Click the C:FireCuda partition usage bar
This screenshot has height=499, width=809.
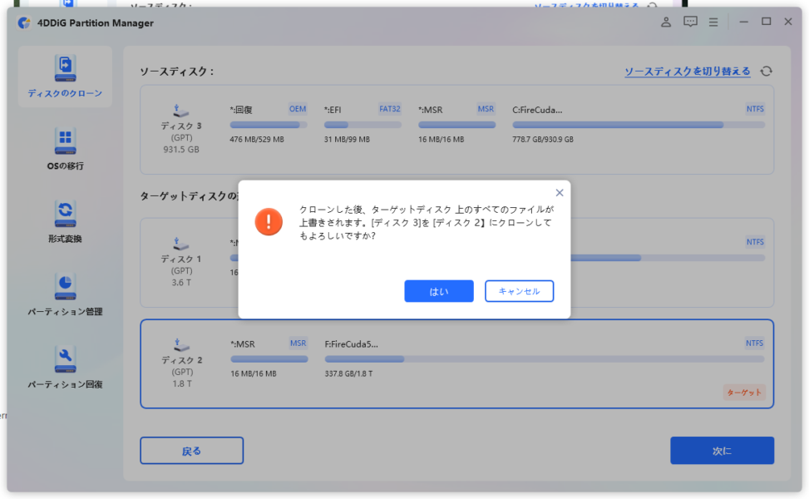(x=639, y=125)
